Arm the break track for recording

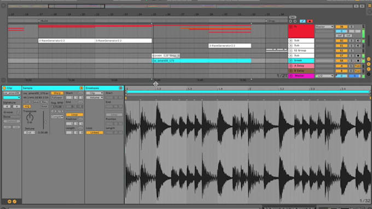(358, 61)
